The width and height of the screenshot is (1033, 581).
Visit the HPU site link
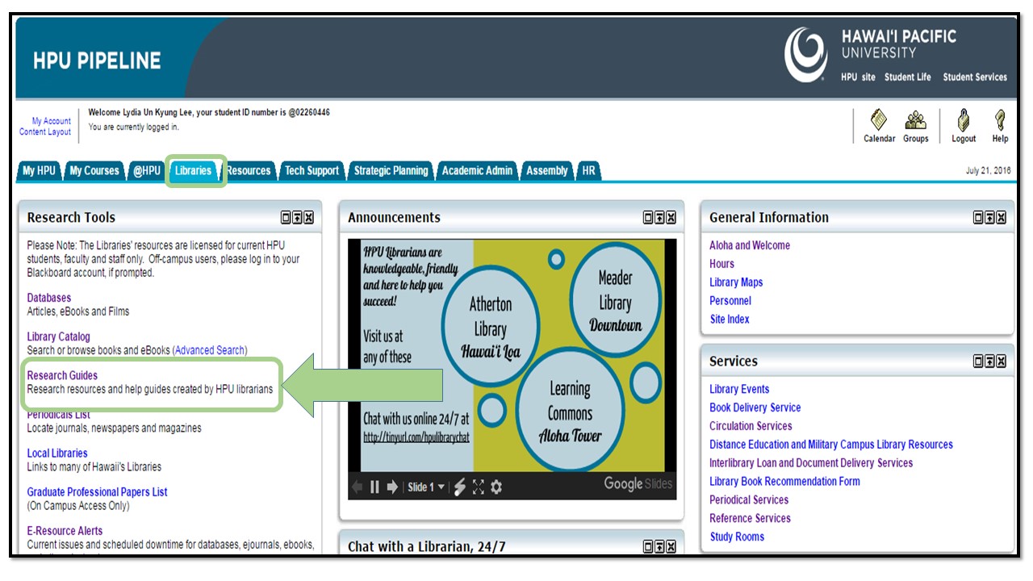click(x=858, y=77)
